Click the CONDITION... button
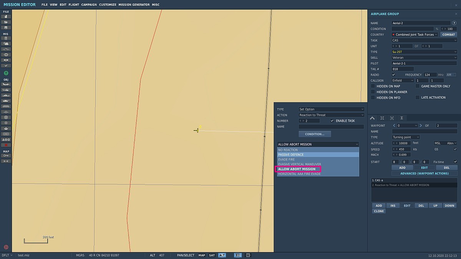The height and width of the screenshot is (259, 461). 315,134
